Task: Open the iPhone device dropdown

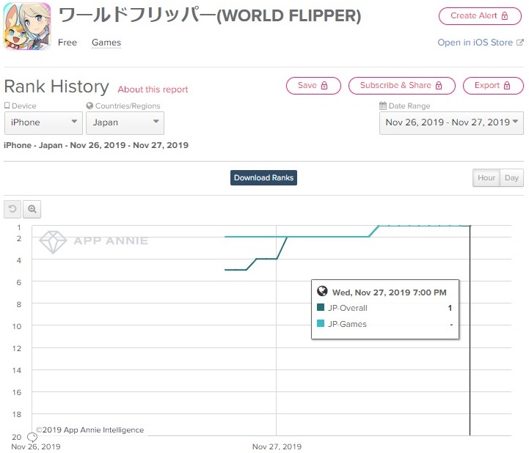Action: pyautogui.click(x=43, y=122)
